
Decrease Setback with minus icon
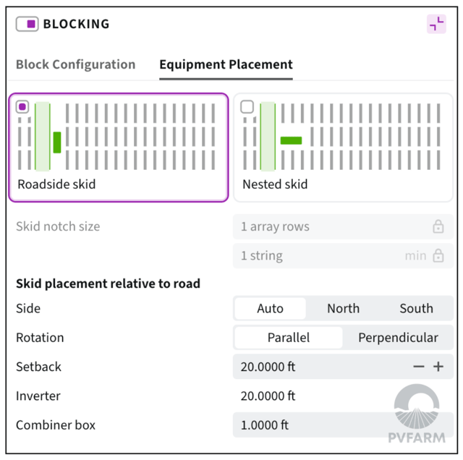pos(419,367)
